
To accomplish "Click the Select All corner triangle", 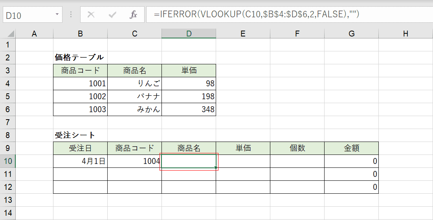I will pos(11,34).
